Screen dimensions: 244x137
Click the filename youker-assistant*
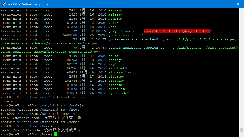click(126, 35)
